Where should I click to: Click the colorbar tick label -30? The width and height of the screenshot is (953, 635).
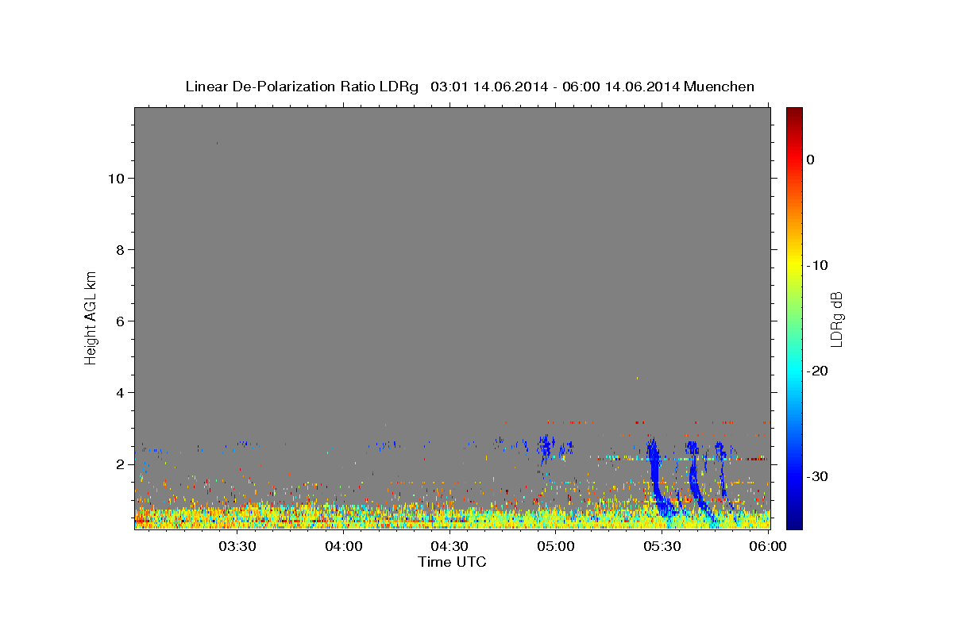point(816,476)
